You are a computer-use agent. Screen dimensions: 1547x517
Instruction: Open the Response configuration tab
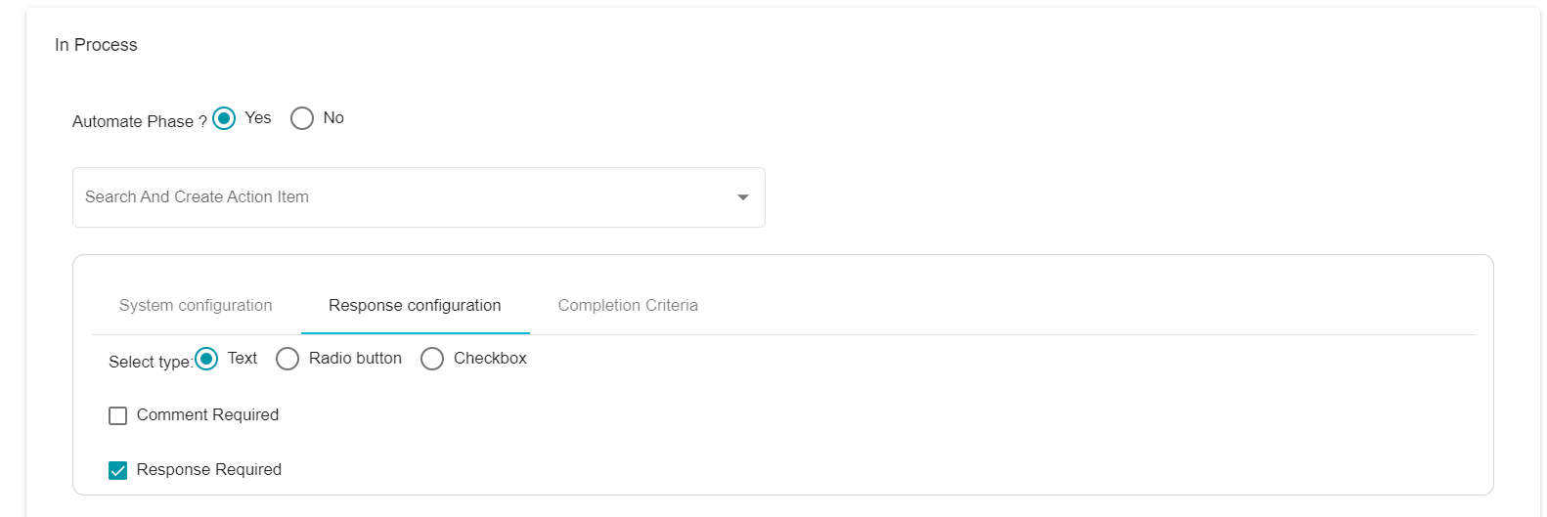coord(415,305)
